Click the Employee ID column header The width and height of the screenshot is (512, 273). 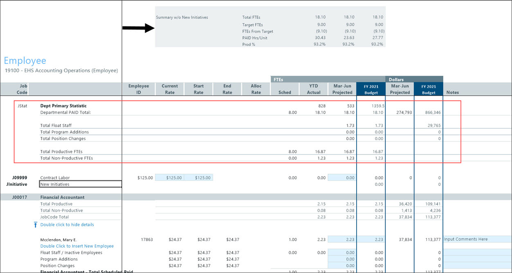tap(139, 89)
